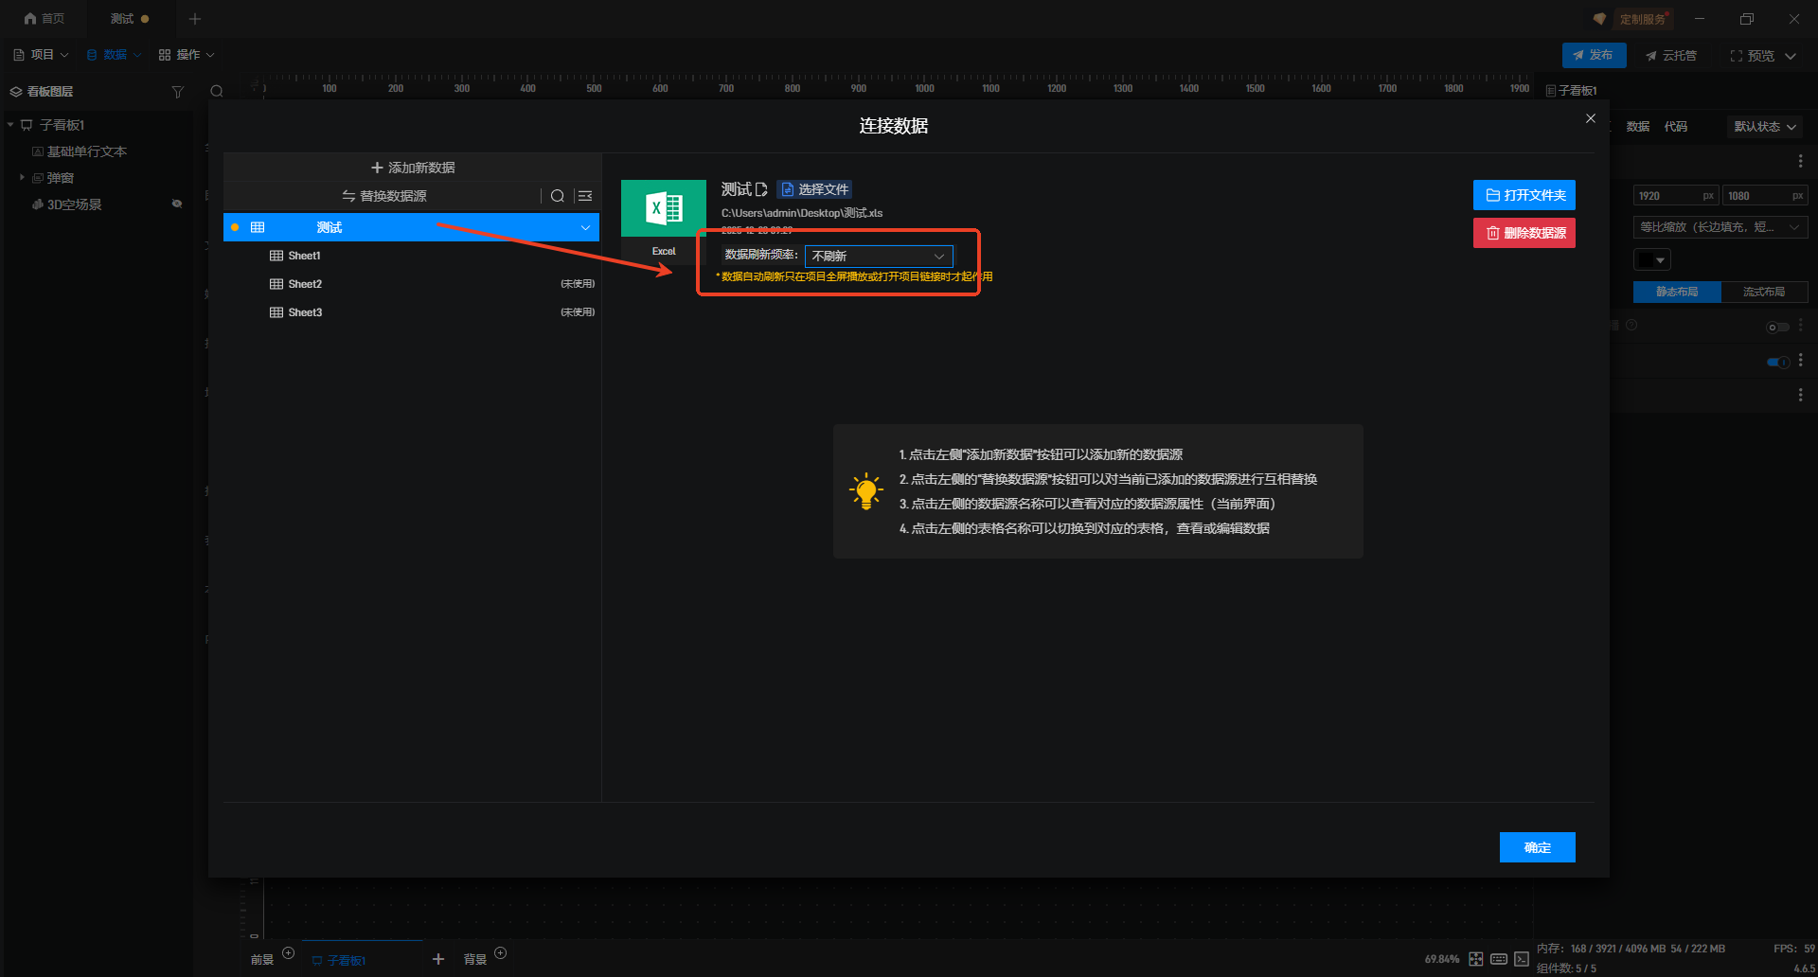Viewport: 1818px width, 977px height.
Task: Click the keyboard shortcuts icon in status bar
Action: (1499, 959)
